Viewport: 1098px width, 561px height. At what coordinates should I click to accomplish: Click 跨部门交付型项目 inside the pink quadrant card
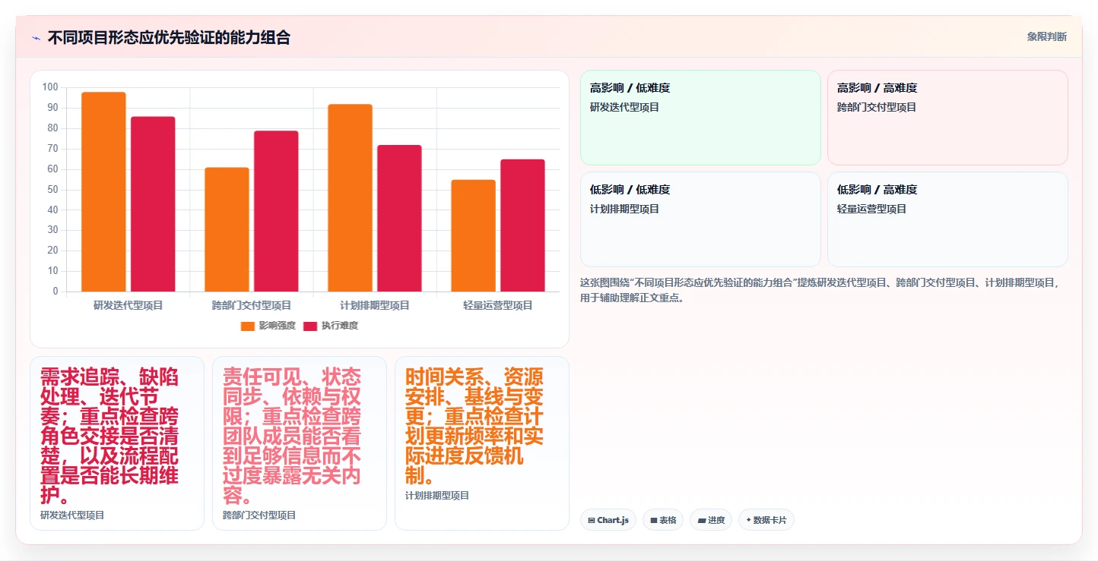pos(877,107)
